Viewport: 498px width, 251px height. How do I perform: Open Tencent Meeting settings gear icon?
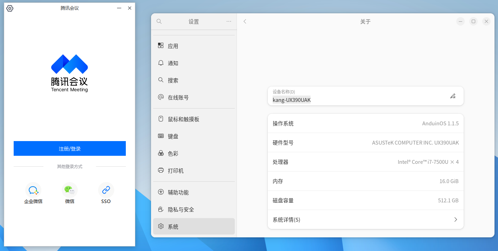pos(10,8)
